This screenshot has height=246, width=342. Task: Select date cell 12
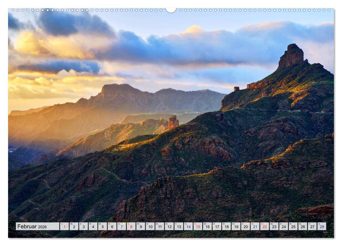pyautogui.click(x=169, y=226)
